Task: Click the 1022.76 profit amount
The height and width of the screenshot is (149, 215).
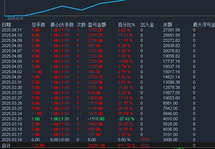Action: 95,77
